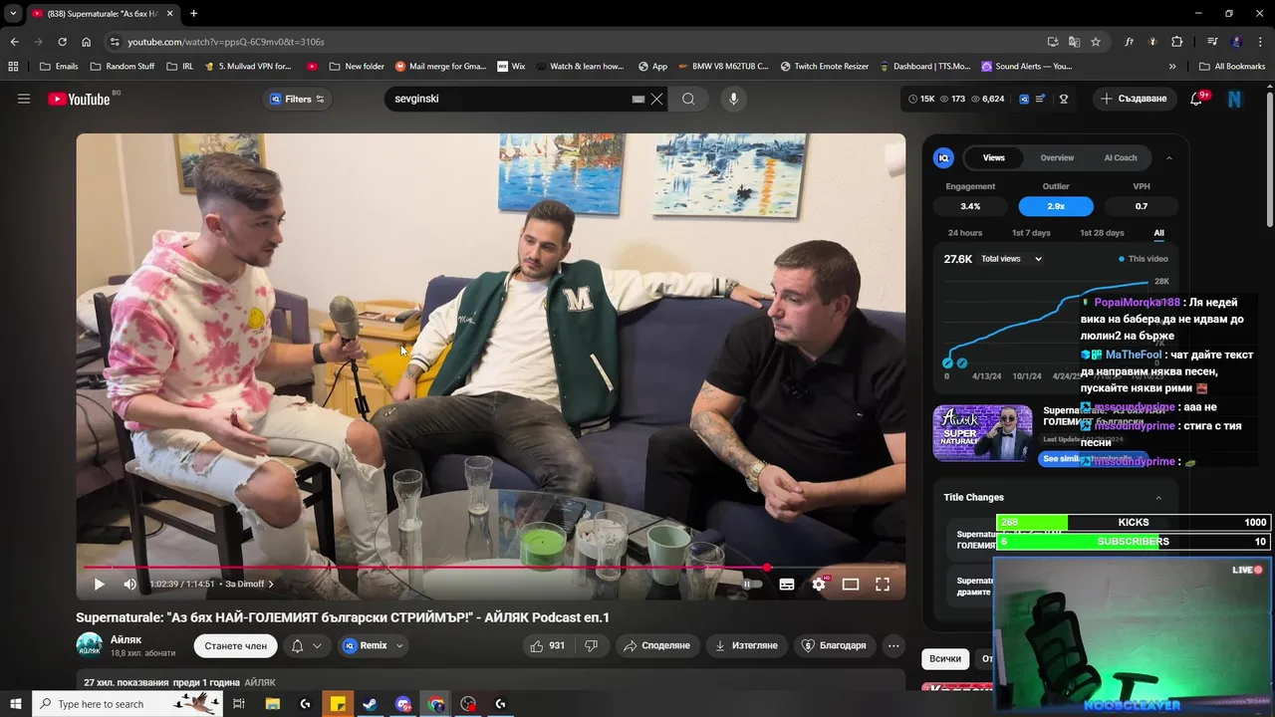The width and height of the screenshot is (1275, 717).
Task: Open the vidIQ Filters button
Action: tap(298, 99)
